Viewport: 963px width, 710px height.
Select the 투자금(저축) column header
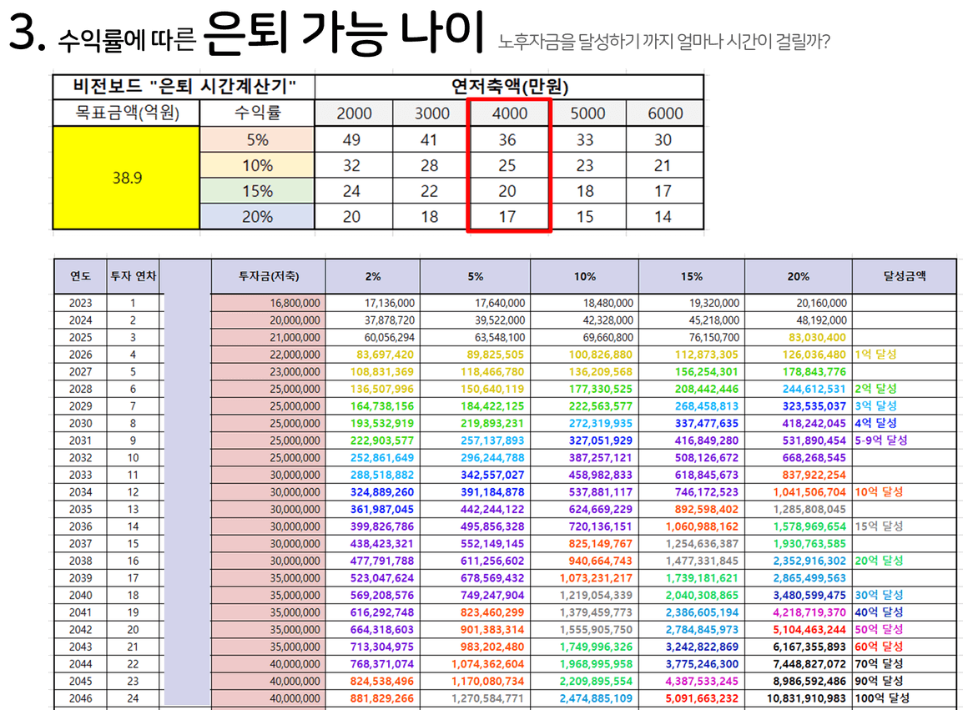point(268,276)
